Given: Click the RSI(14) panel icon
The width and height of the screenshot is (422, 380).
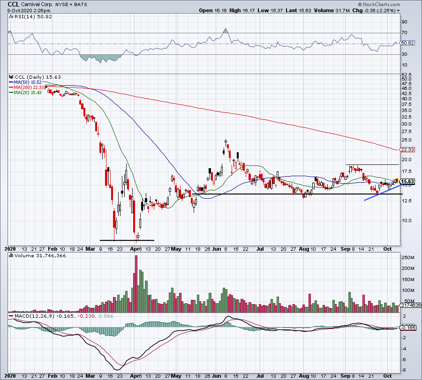Looking at the screenshot, I should pos(11,16).
